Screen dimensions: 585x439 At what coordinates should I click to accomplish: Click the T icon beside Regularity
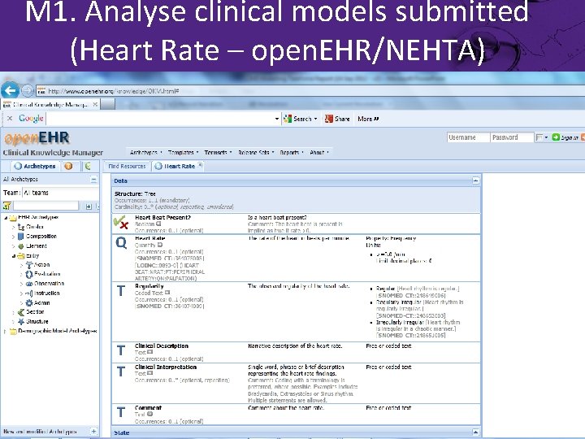click(x=121, y=291)
